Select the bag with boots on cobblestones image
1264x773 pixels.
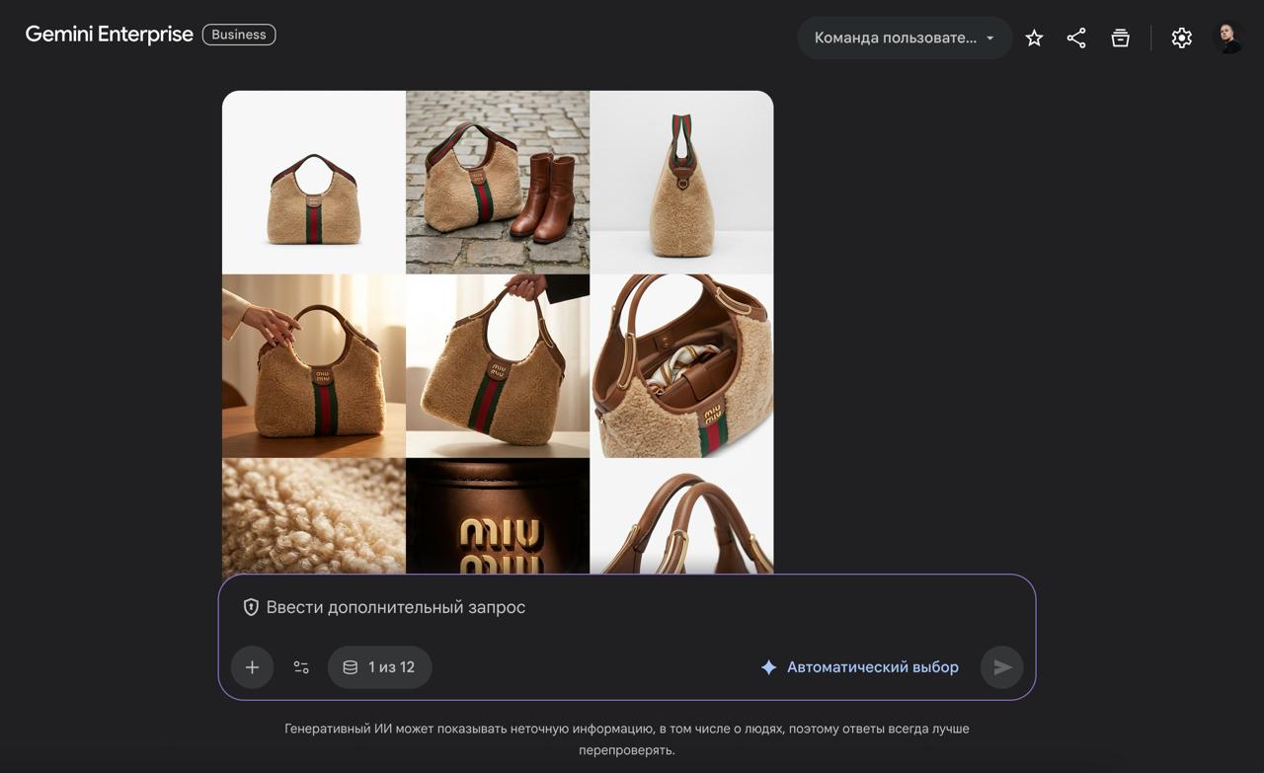point(498,182)
